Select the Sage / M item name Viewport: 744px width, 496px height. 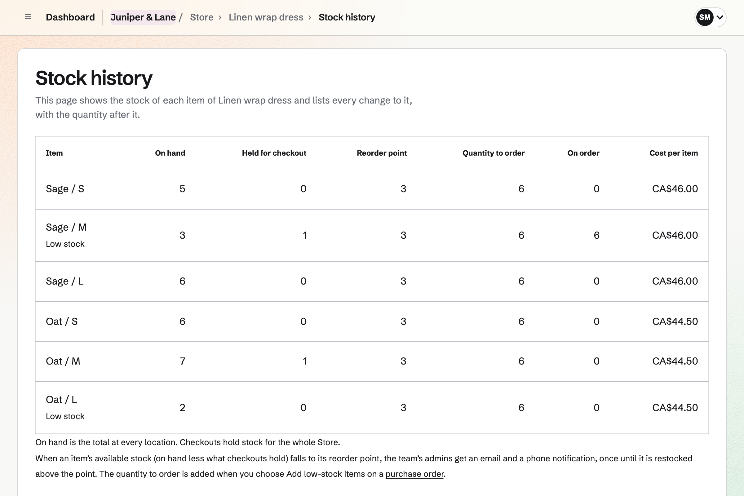click(x=66, y=227)
